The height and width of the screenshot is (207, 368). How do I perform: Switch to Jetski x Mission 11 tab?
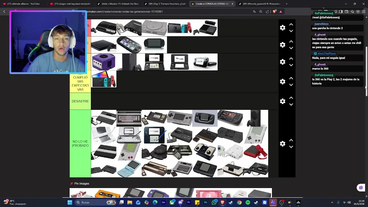point(118,4)
